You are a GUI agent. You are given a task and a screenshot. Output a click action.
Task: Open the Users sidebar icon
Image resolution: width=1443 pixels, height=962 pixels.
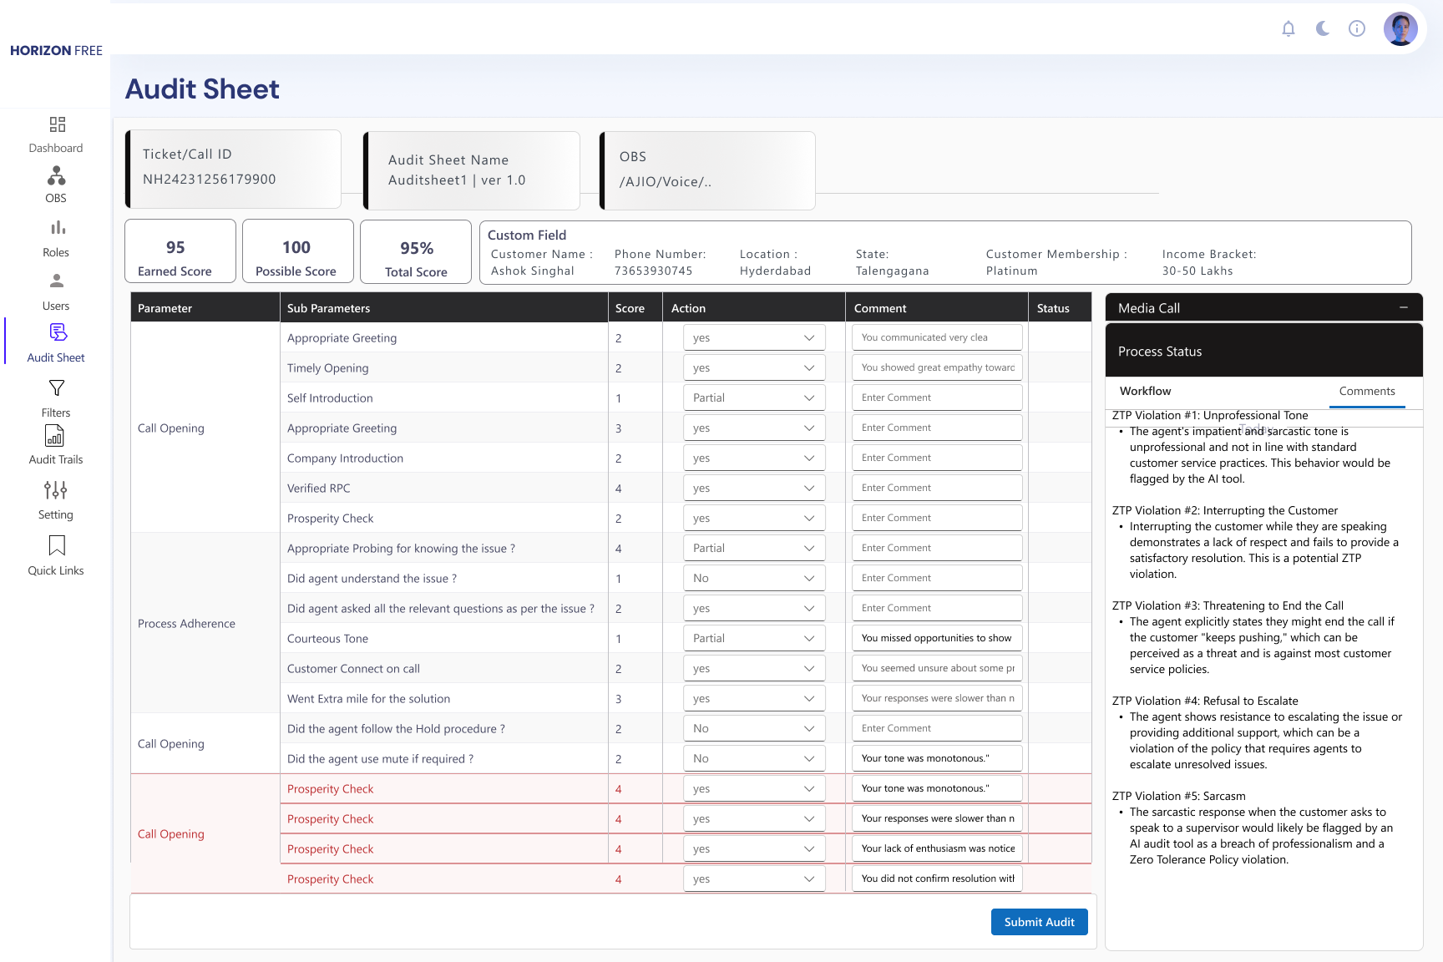(56, 291)
